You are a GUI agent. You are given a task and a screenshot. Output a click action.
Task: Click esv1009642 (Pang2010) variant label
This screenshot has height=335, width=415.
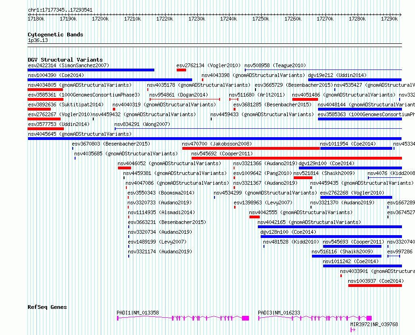click(x=263, y=173)
